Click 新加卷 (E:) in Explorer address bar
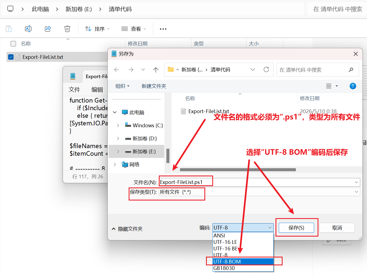This screenshot has height=277, width=367. pyautogui.click(x=79, y=9)
